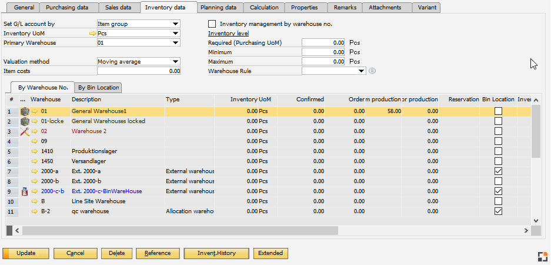The height and width of the screenshot is (265, 551).
Task: Switch to Planning data tab
Action: tap(218, 8)
